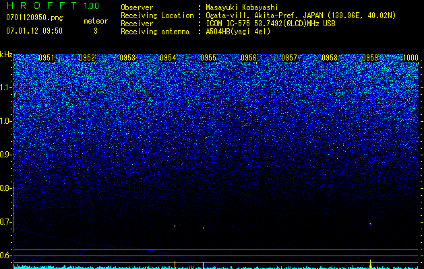The width and height of the screenshot is (424, 269).
Task: Click the 'meteor' label
Action: (x=96, y=21)
